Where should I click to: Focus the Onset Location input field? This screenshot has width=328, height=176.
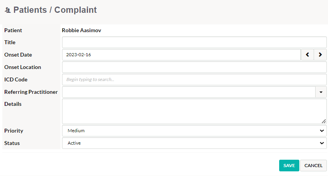(x=194, y=67)
